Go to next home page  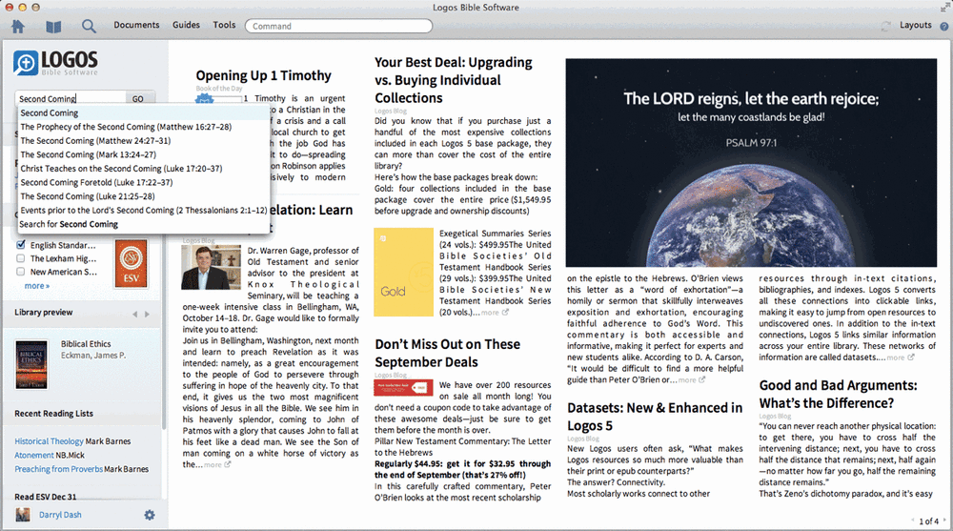[x=944, y=521]
